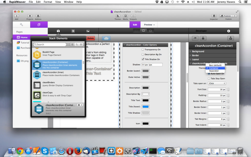Select cleanBinders stack element
251x157 pixels.
click(57, 85)
